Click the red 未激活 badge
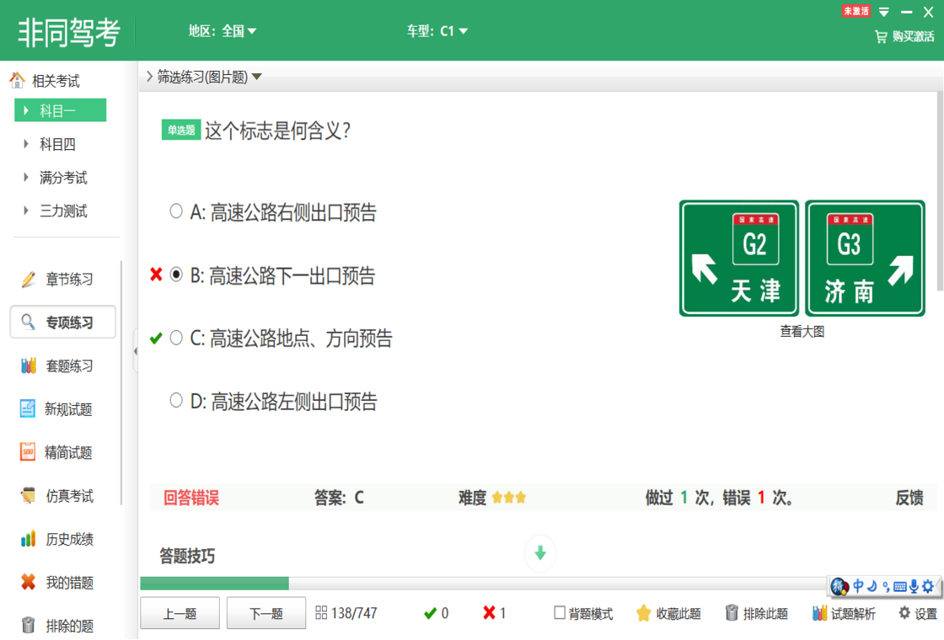 (x=855, y=11)
